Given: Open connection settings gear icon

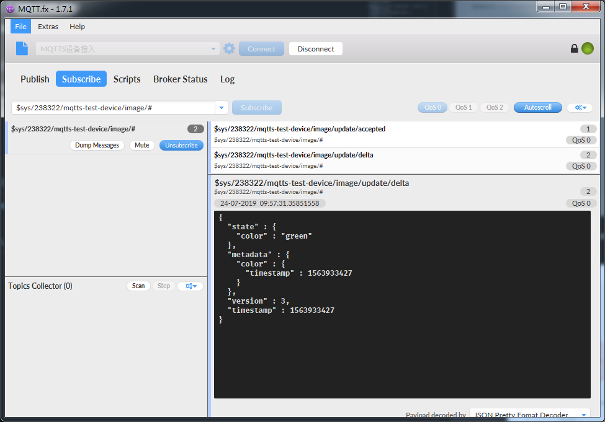Looking at the screenshot, I should (229, 48).
